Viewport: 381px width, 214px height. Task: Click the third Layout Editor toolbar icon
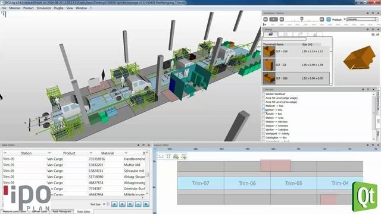[x=176, y=156]
